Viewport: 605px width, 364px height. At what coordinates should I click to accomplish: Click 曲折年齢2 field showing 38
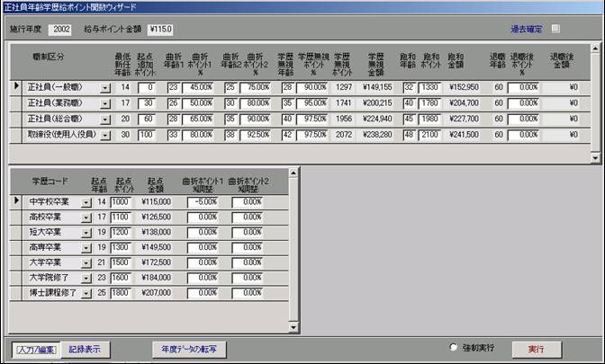pos(230,135)
